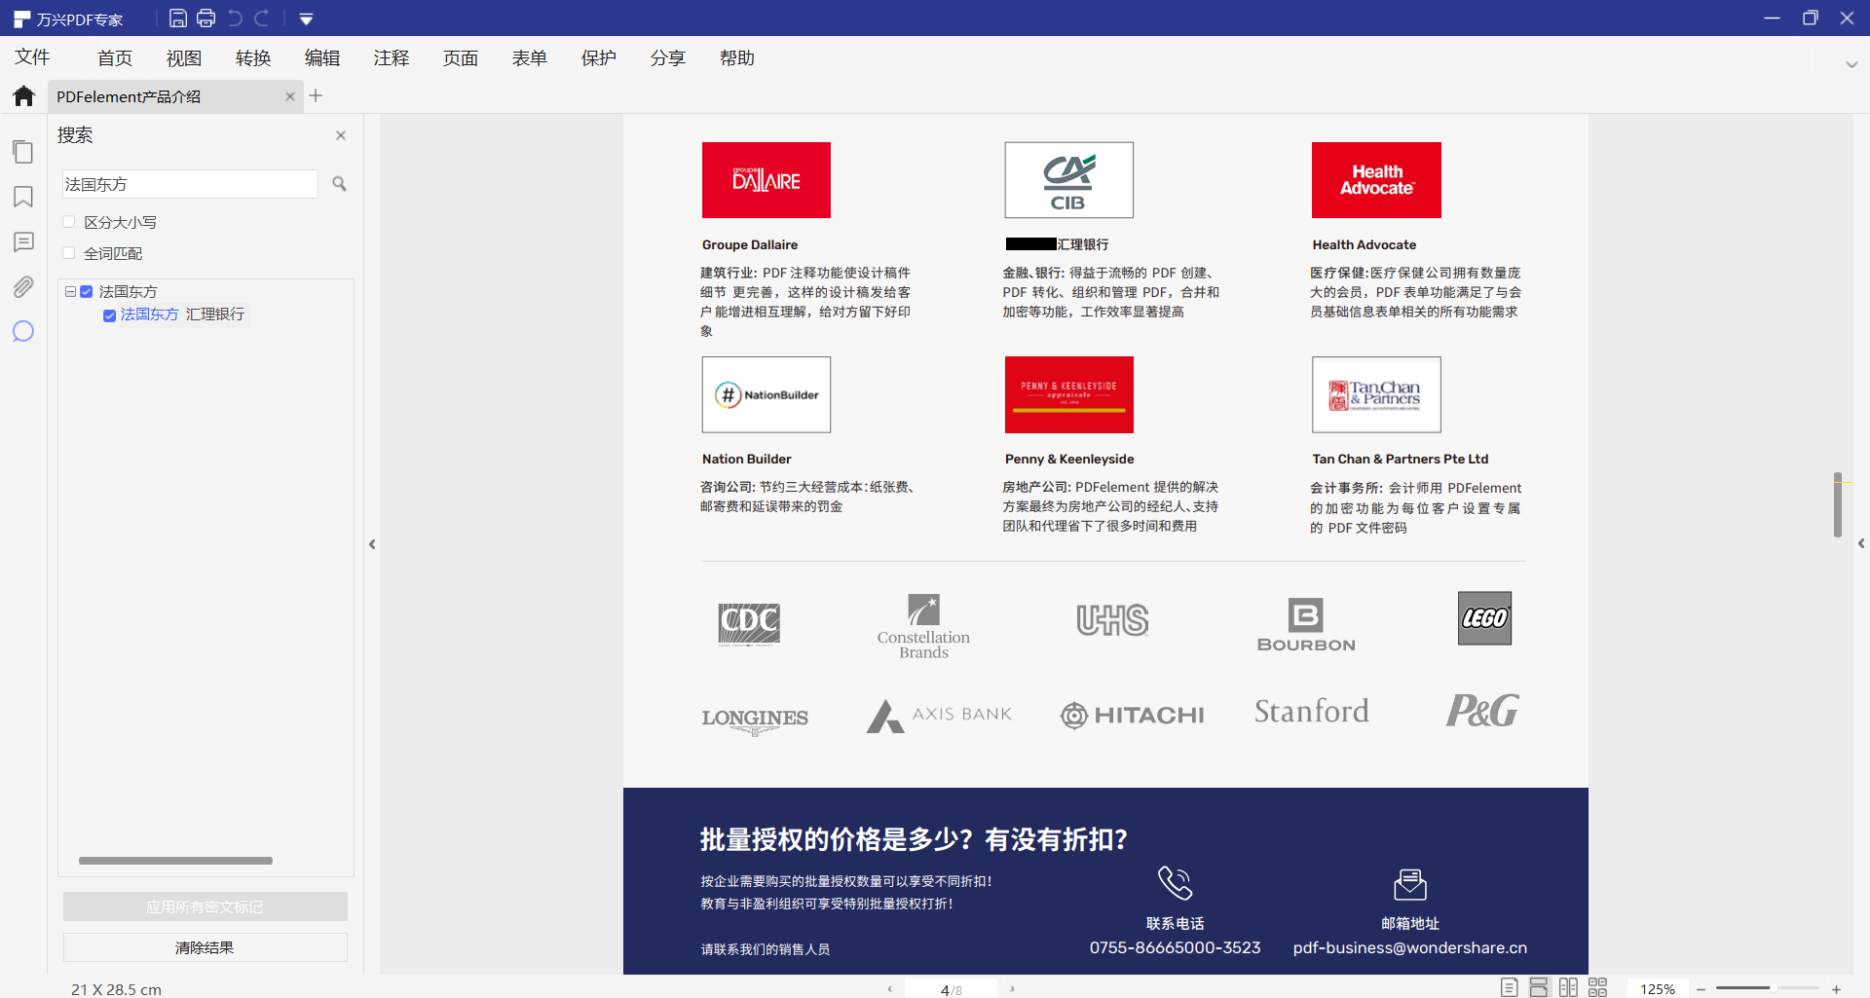The width and height of the screenshot is (1870, 998).
Task: Start the search with the magnifier button
Action: (x=339, y=183)
